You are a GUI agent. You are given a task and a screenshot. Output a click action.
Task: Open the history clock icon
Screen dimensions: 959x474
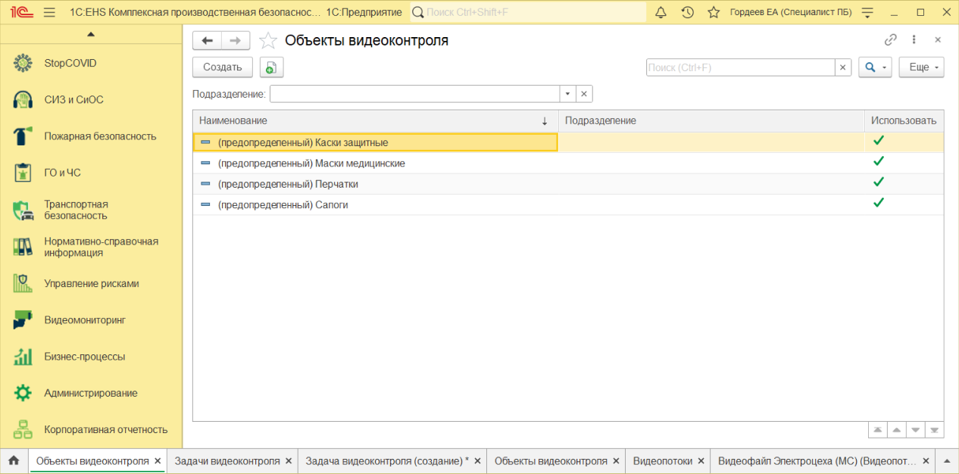pyautogui.click(x=687, y=12)
